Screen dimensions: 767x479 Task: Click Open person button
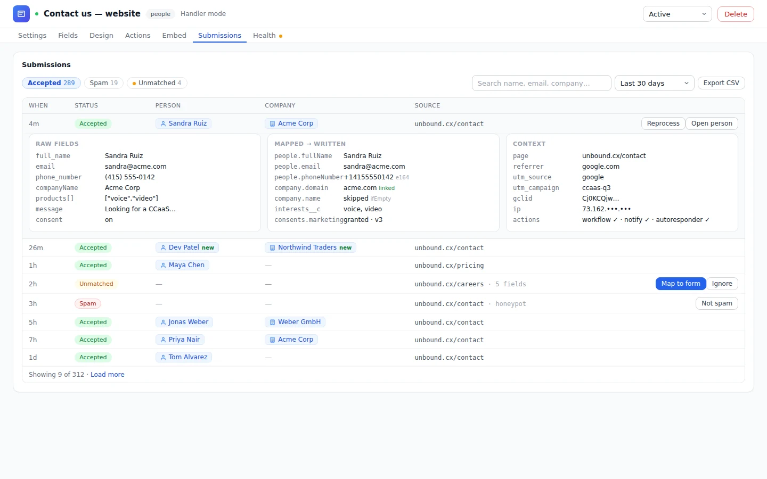(712, 123)
